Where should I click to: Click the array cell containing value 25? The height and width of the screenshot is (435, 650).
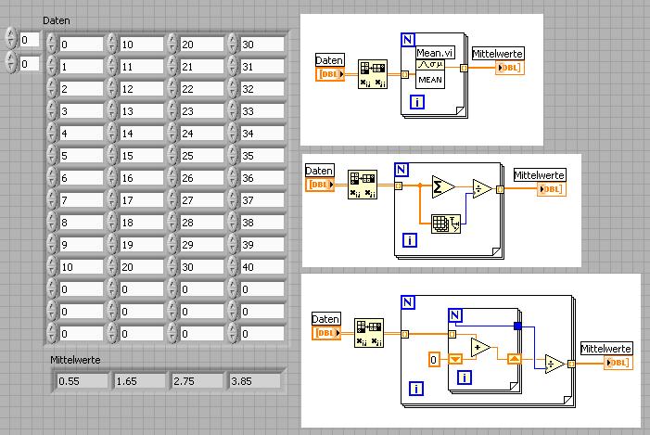tap(201, 156)
